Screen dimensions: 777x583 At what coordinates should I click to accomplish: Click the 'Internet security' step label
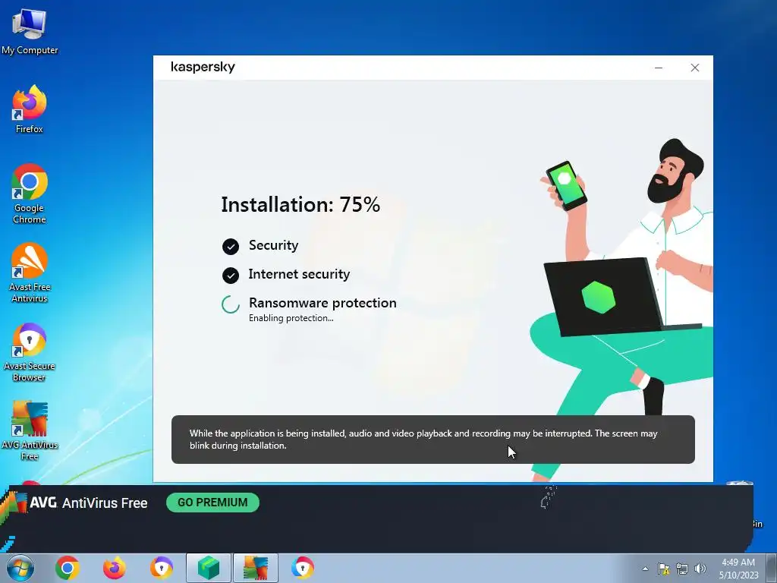299,274
